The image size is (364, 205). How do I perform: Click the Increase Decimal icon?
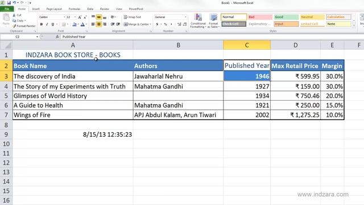click(x=179, y=24)
